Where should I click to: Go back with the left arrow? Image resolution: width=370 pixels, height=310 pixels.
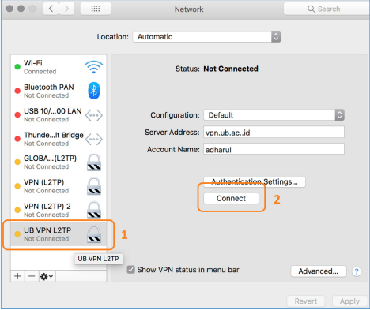[x=51, y=9]
